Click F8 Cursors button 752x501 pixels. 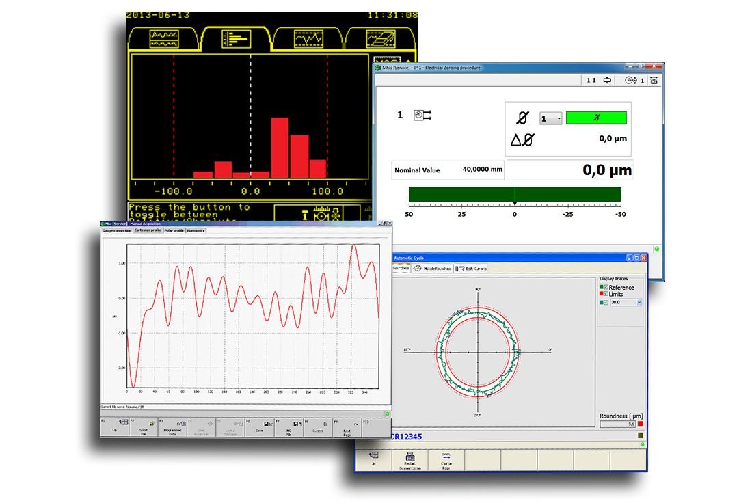click(318, 426)
